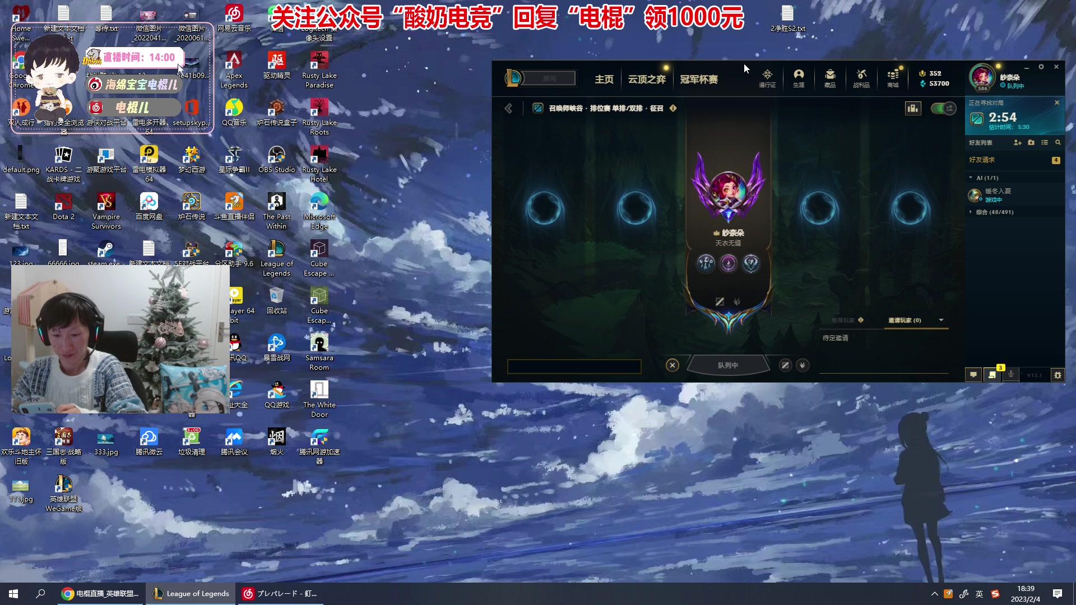Viewport: 1076px width, 605px height.
Task: Click first challenge token on player card
Action: point(706,263)
